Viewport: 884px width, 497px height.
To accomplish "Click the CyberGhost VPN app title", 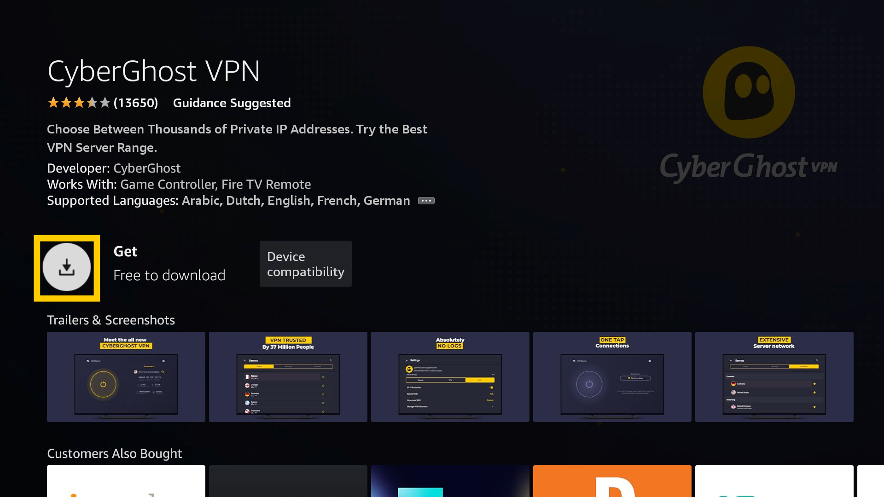I will pos(154,71).
